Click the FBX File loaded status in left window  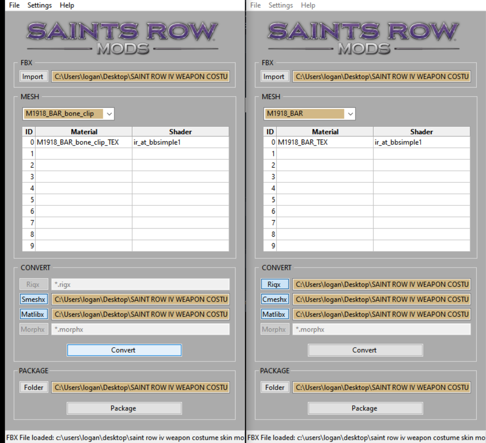(x=125, y=437)
